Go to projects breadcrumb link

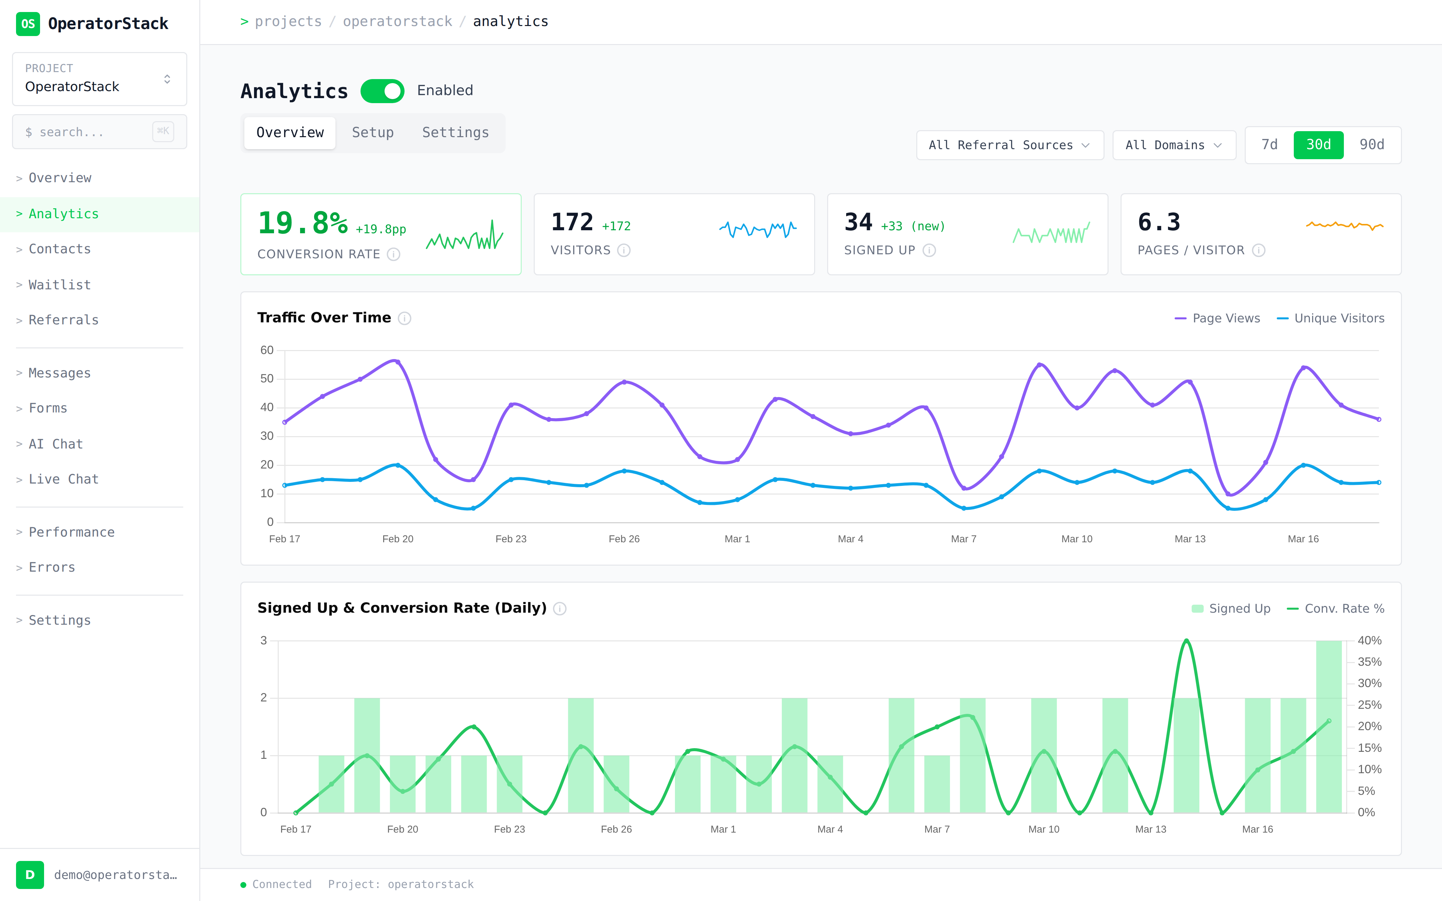(288, 21)
